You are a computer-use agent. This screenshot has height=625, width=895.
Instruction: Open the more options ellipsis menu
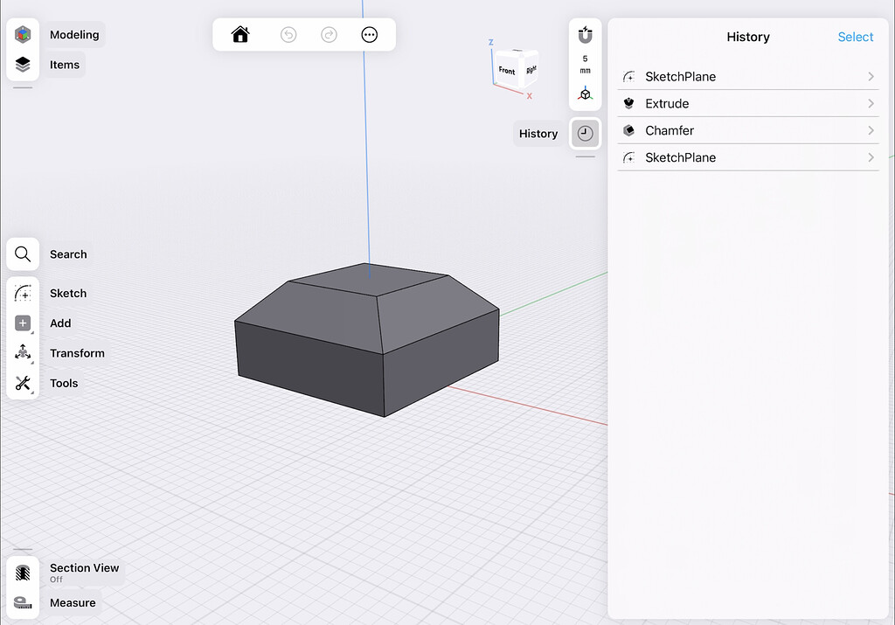coord(369,34)
